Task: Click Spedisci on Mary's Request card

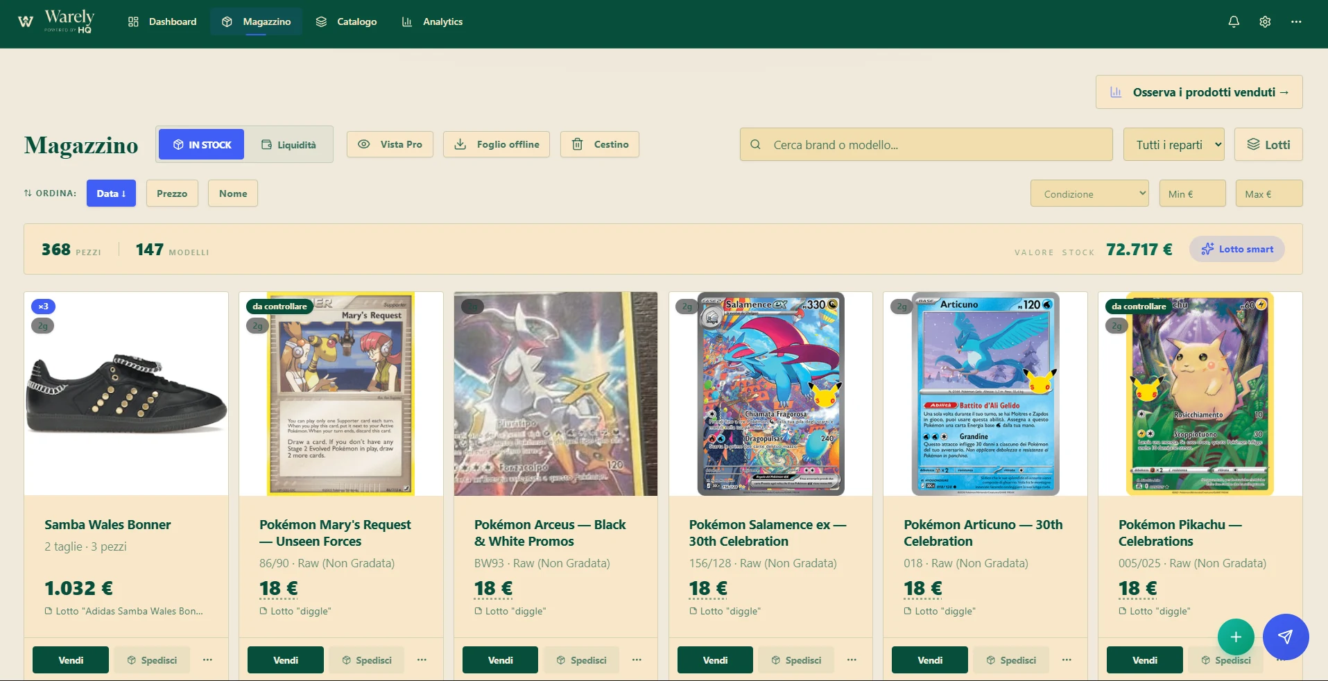Action: [x=367, y=660]
